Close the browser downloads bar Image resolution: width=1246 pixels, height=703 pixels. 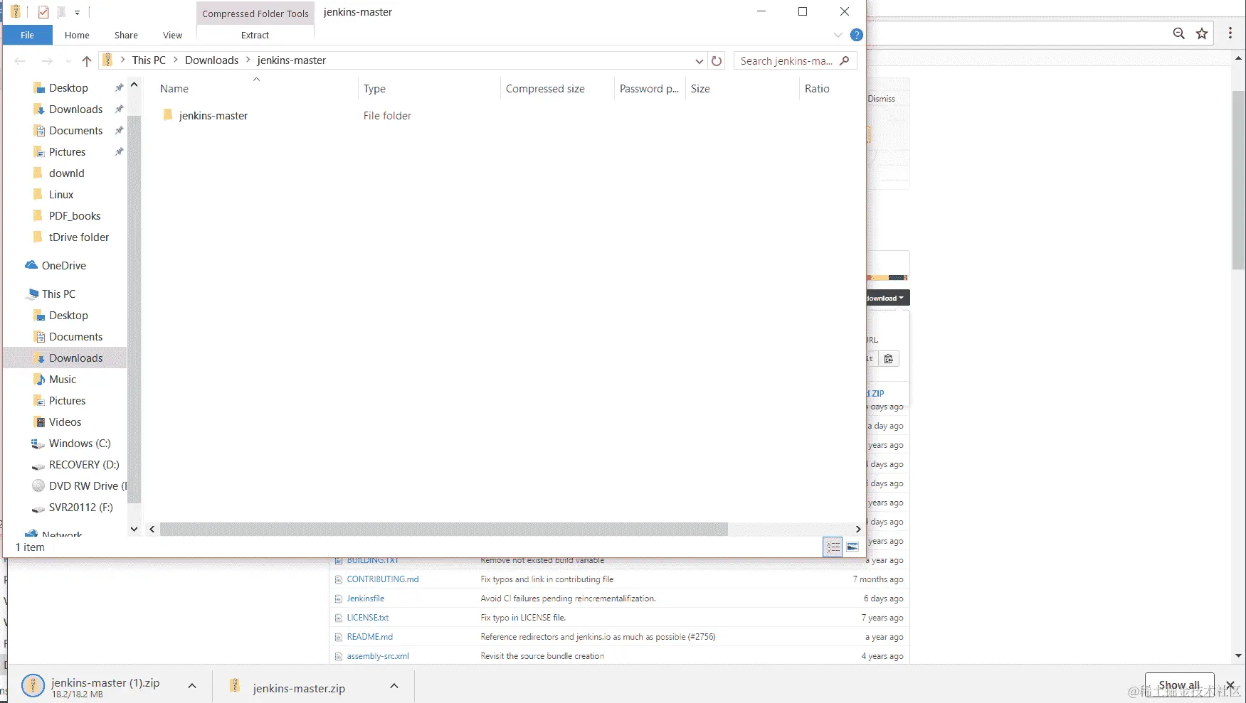pyautogui.click(x=1230, y=685)
